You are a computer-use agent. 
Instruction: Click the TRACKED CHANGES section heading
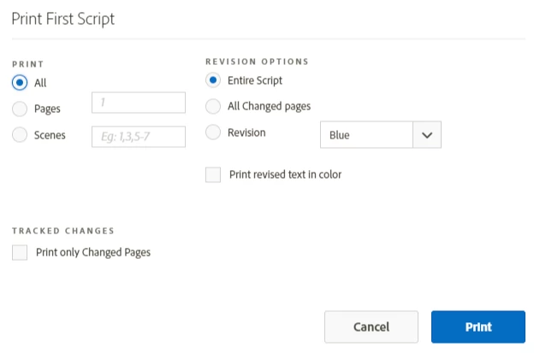coord(63,231)
